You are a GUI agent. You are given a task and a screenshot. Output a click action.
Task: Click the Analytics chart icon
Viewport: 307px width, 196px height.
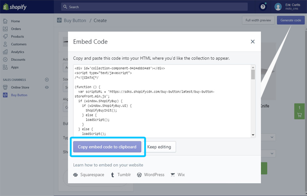(5, 52)
